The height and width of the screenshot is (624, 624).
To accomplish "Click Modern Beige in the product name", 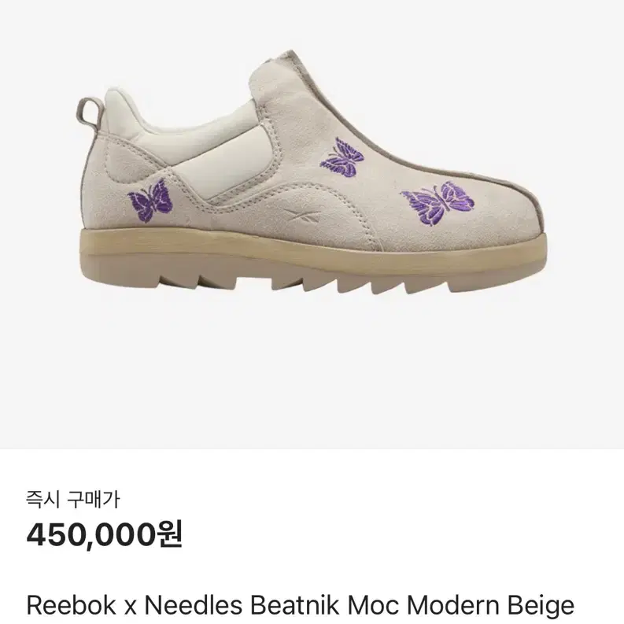I will tap(491, 606).
